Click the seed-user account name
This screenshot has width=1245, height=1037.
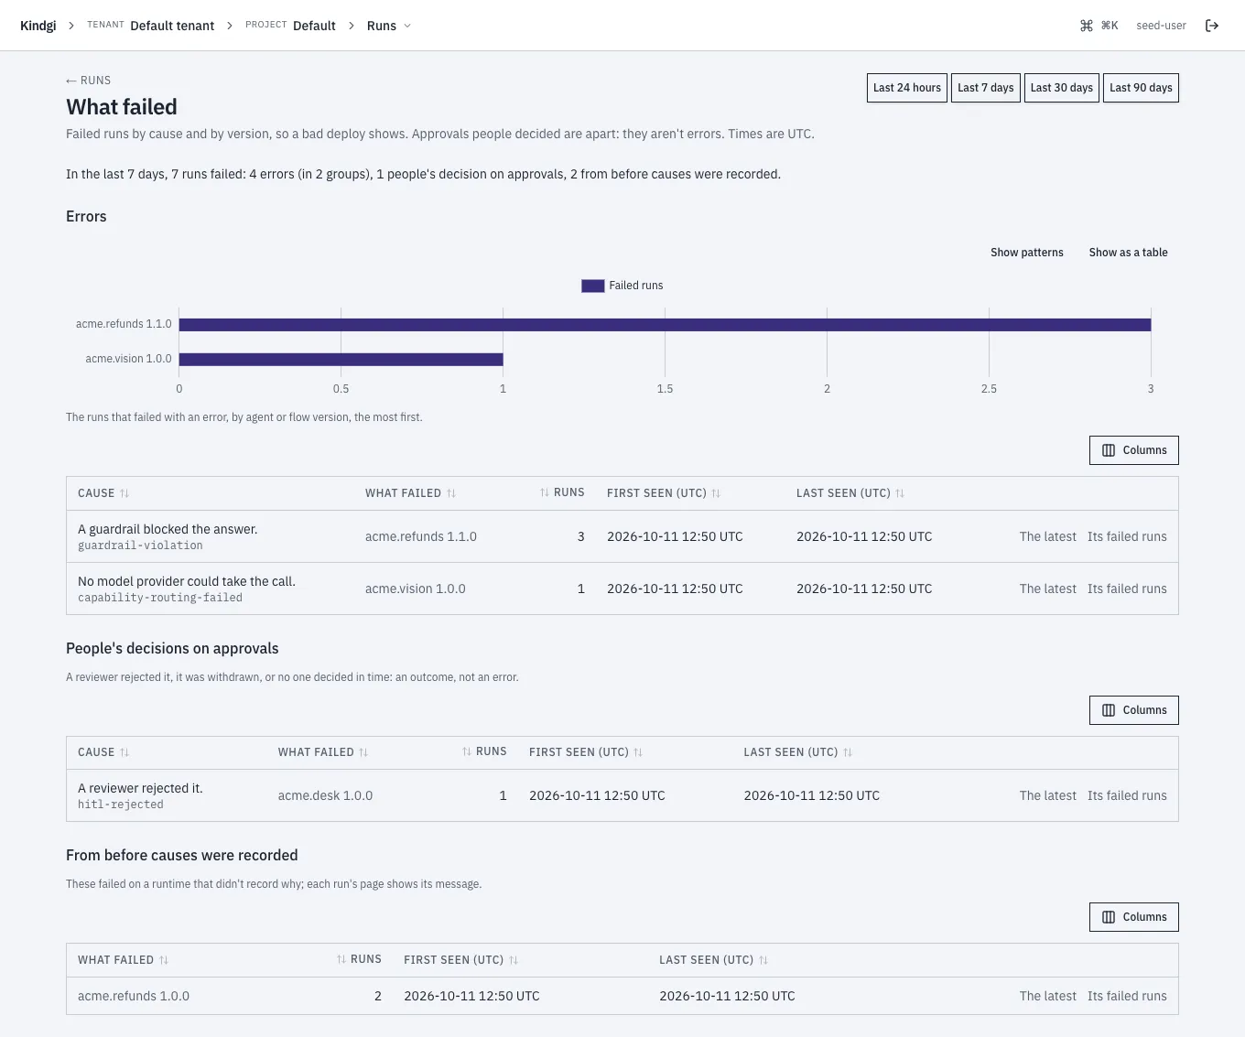coord(1161,26)
